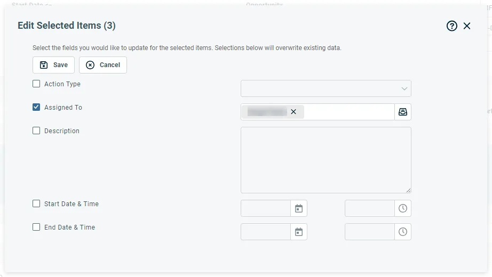The image size is (492, 277).
Task: Check the Start Date & Time checkbox
Action: coord(36,203)
